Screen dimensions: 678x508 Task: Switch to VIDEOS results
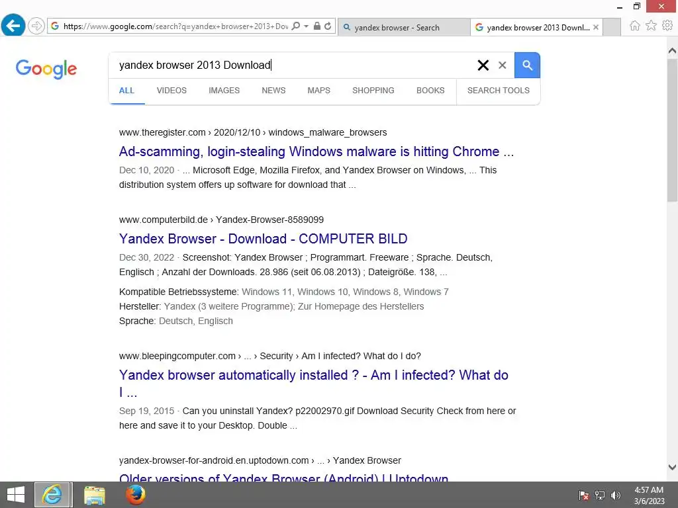tap(171, 91)
